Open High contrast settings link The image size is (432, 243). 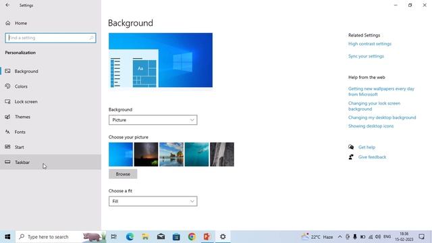coord(370,44)
